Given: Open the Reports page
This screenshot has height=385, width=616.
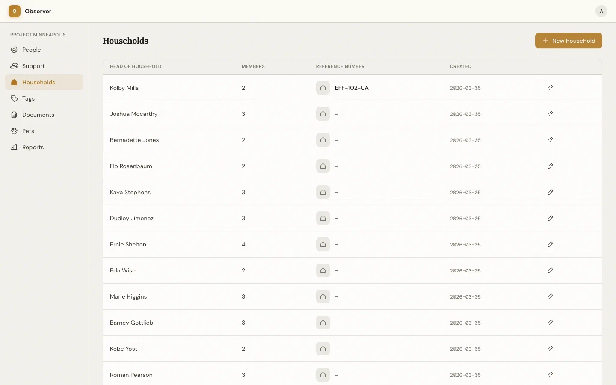Looking at the screenshot, I should [33, 147].
